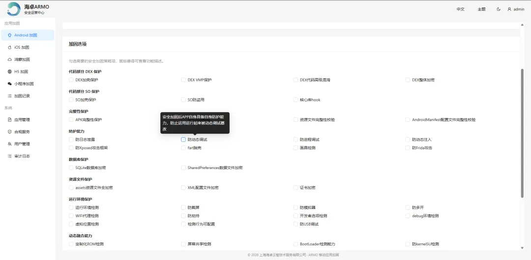Enable 防kernelSU检测 checkbox

(408, 244)
